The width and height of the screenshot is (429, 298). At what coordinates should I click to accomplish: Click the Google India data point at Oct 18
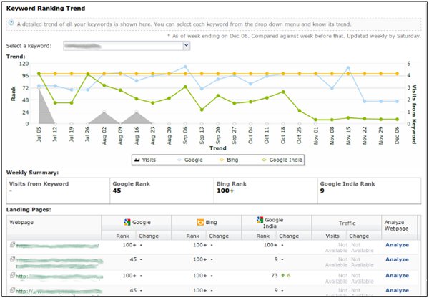pos(283,92)
